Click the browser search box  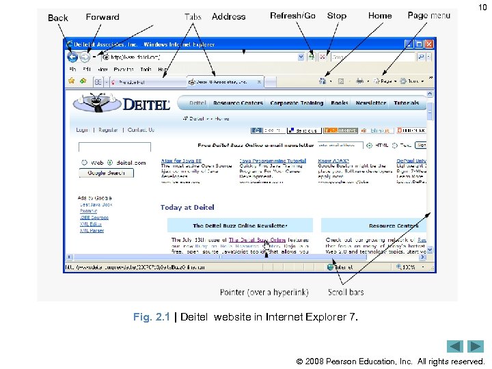pos(373,57)
